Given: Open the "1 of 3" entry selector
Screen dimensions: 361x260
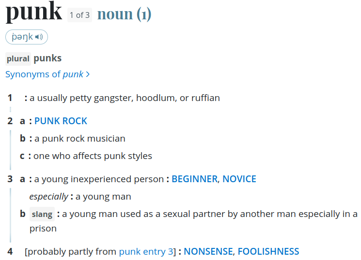Looking at the screenshot, I should (79, 15).
